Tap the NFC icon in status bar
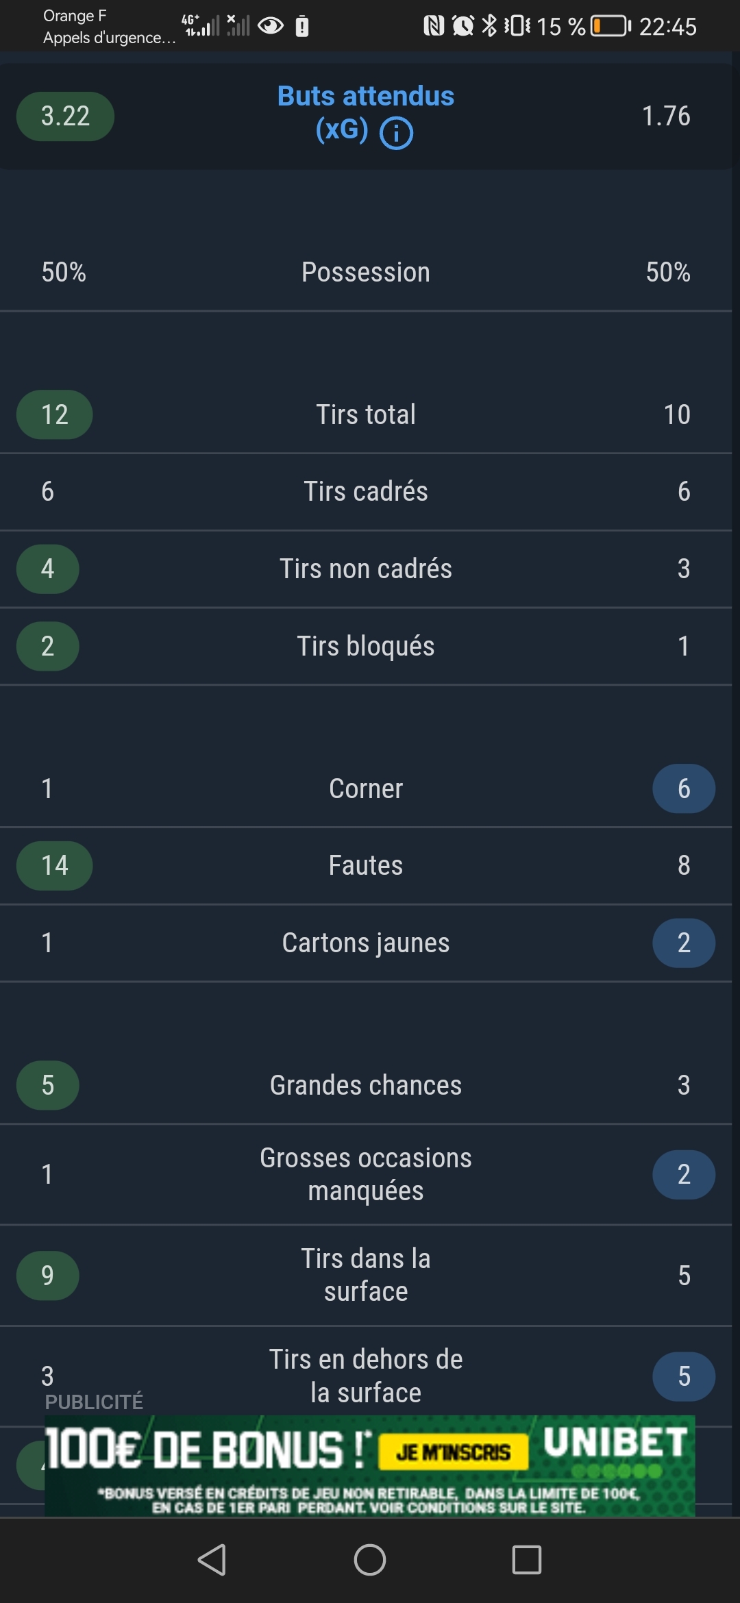The width and height of the screenshot is (740, 1603). (x=434, y=26)
